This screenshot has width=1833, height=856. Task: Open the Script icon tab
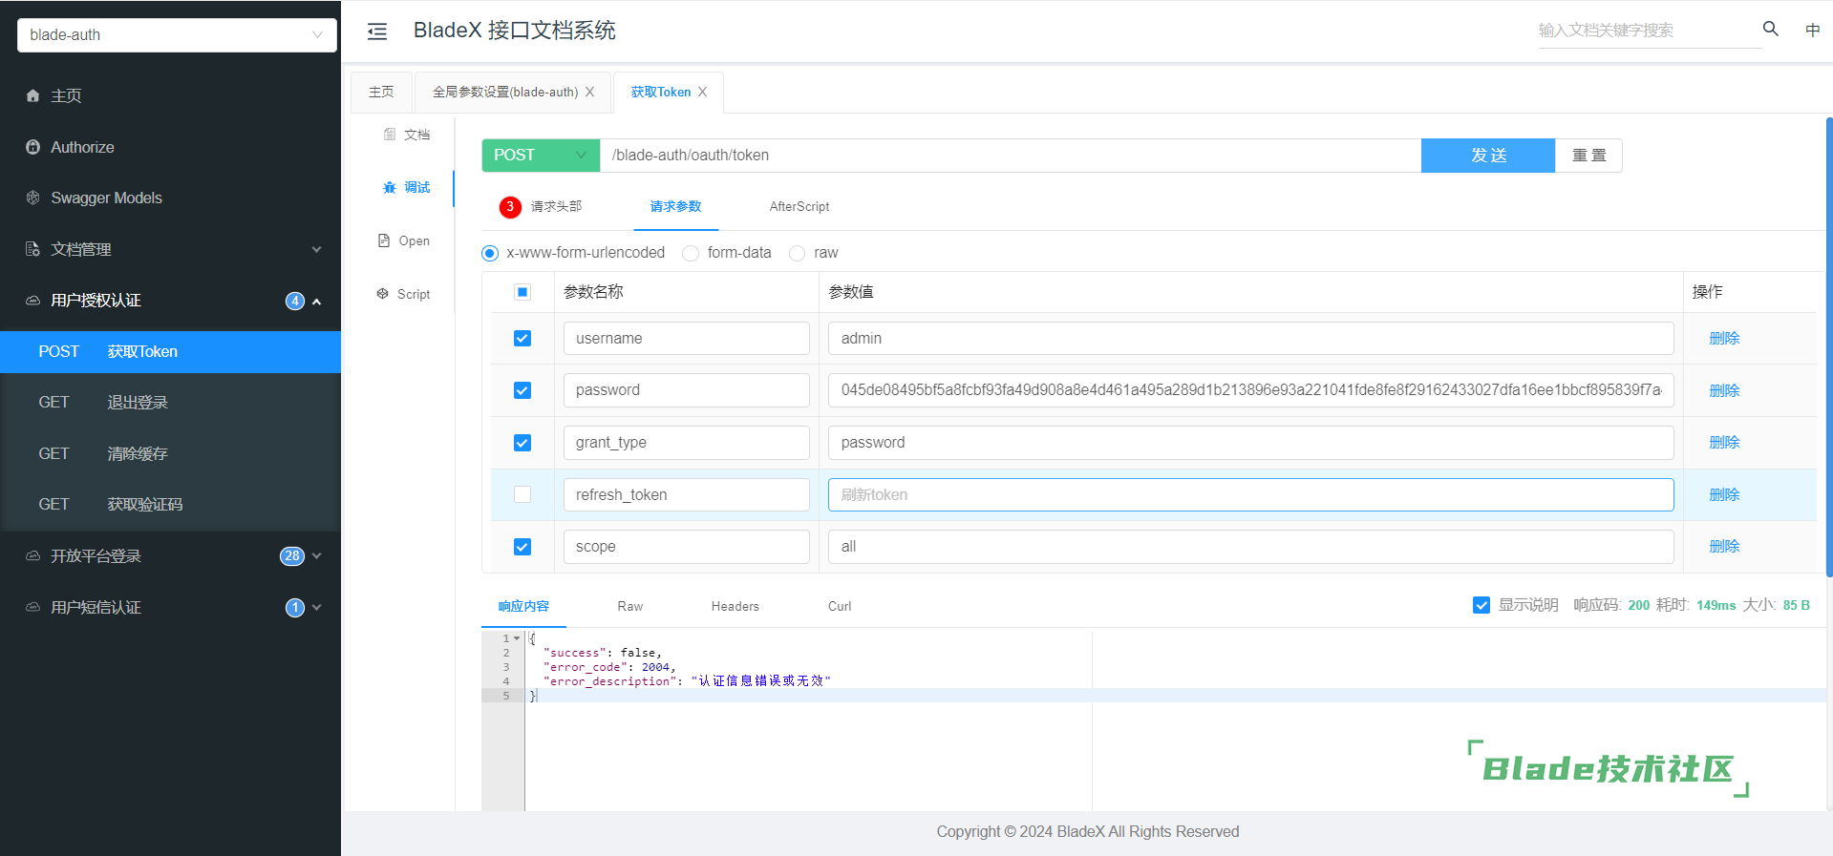(x=404, y=294)
